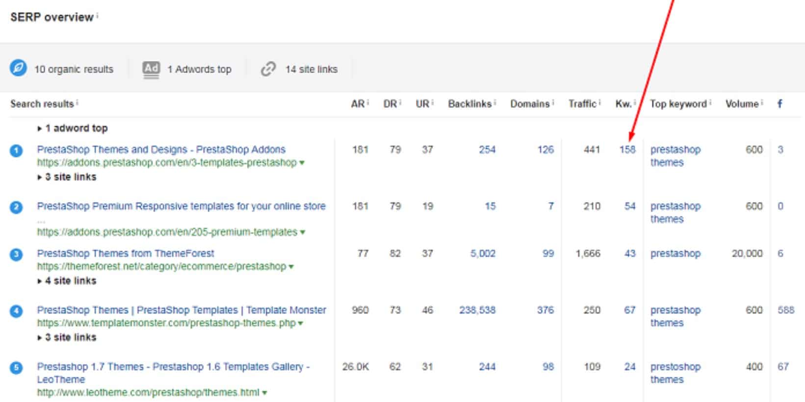Image resolution: width=805 pixels, height=402 pixels.
Task: Click position 3 result badge
Action: [16, 254]
